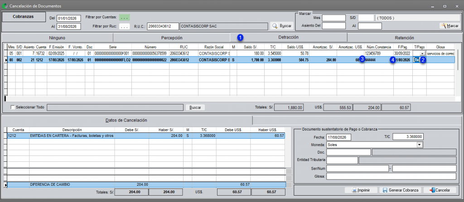
Task: Click the Amortizac. S/. column header
Action: click(323, 47)
